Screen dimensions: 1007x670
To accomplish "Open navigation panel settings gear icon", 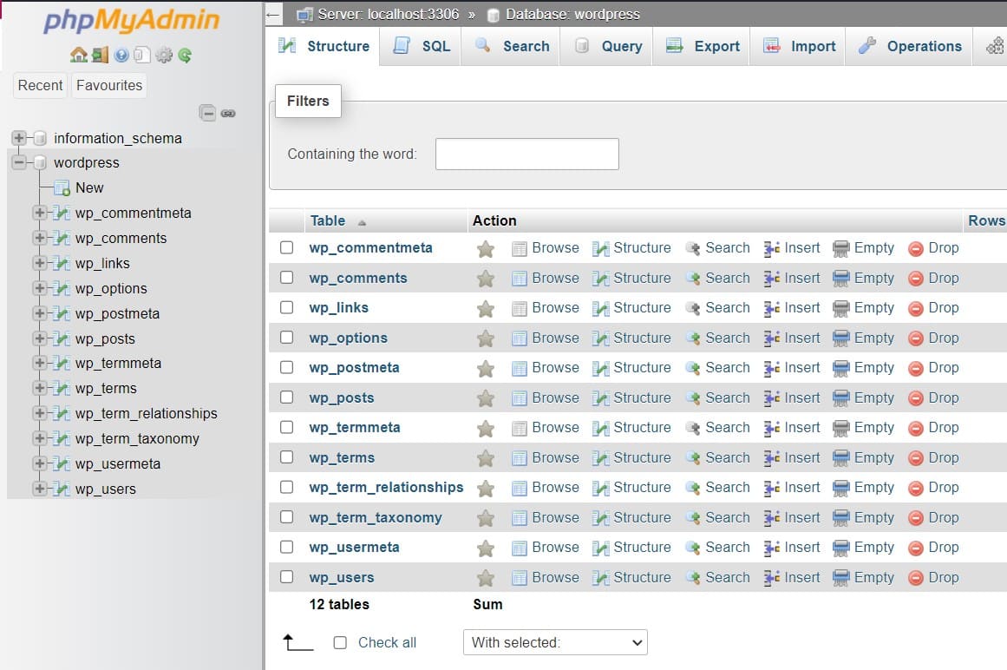I will pos(163,56).
